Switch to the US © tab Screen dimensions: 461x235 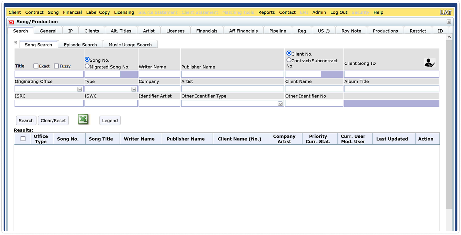point(324,31)
